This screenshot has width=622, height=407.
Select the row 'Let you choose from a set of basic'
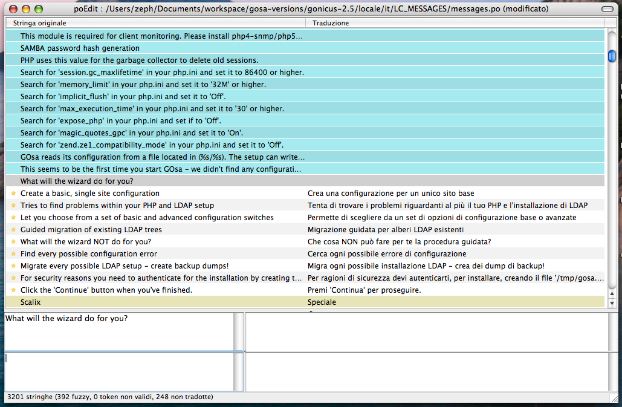pyautogui.click(x=147, y=218)
